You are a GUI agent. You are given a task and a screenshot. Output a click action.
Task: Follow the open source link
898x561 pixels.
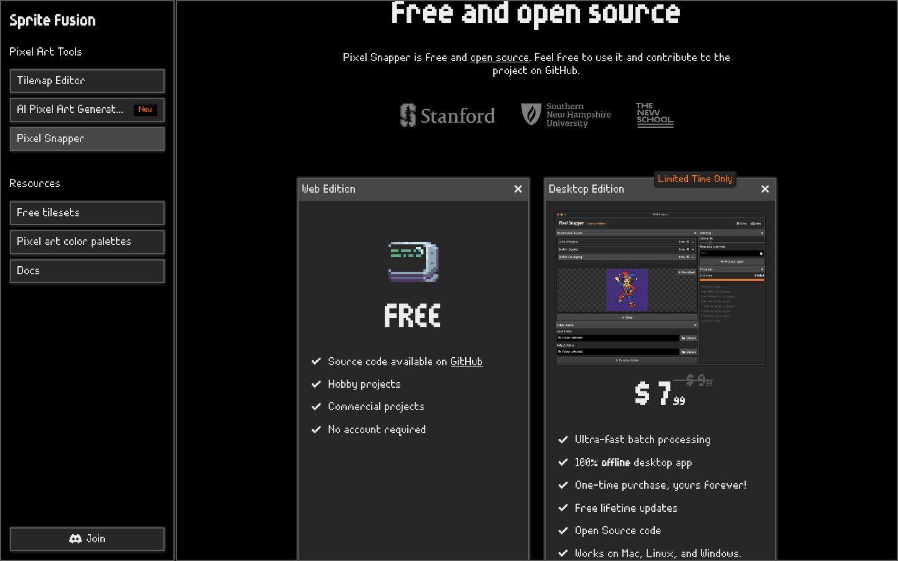[x=500, y=57]
